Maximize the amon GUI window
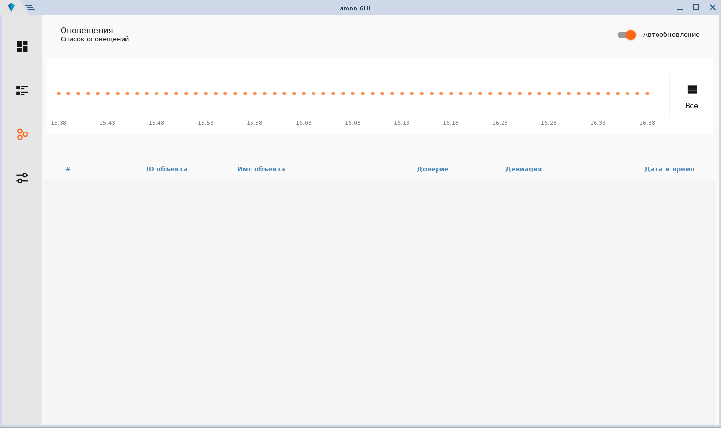Image resolution: width=721 pixels, height=428 pixels. [x=696, y=7]
